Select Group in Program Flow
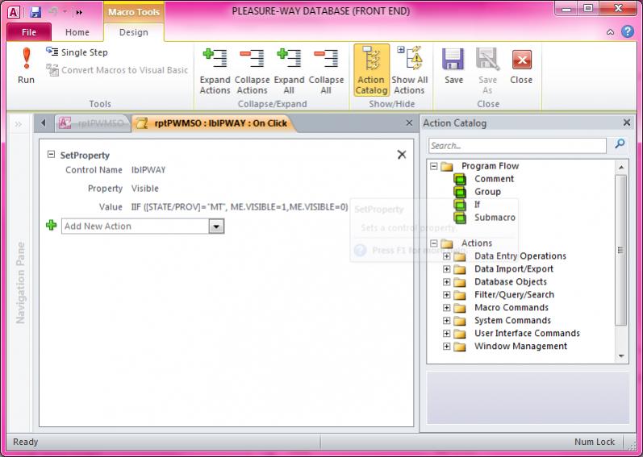The image size is (643, 457). 487,191
